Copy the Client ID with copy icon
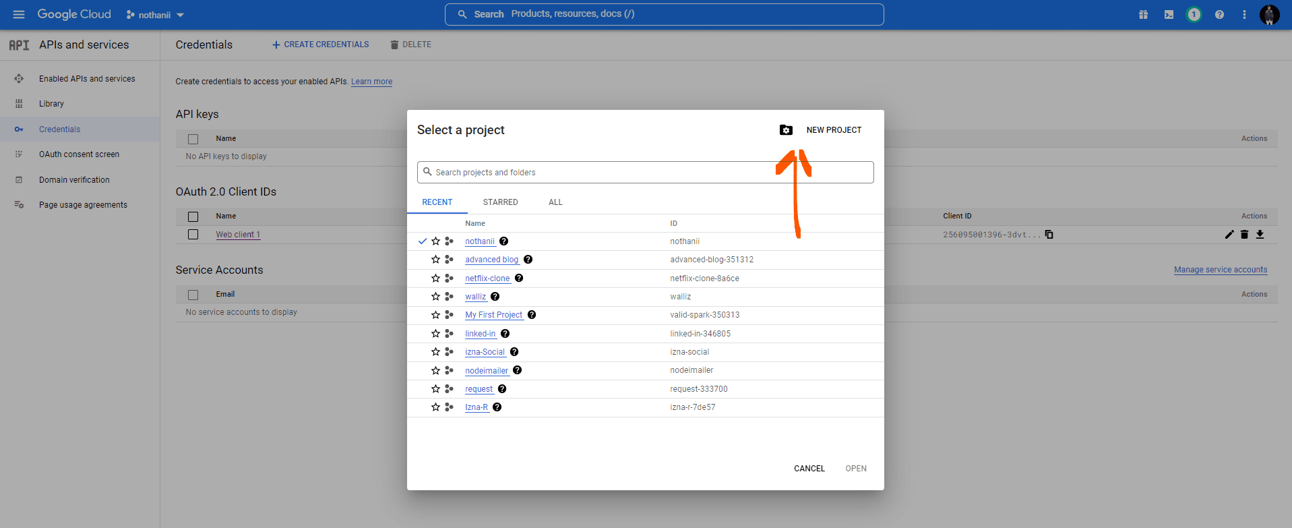Viewport: 1292px width, 528px height. point(1049,234)
